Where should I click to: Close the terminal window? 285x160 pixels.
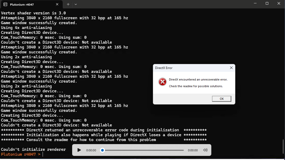pos(279,3)
